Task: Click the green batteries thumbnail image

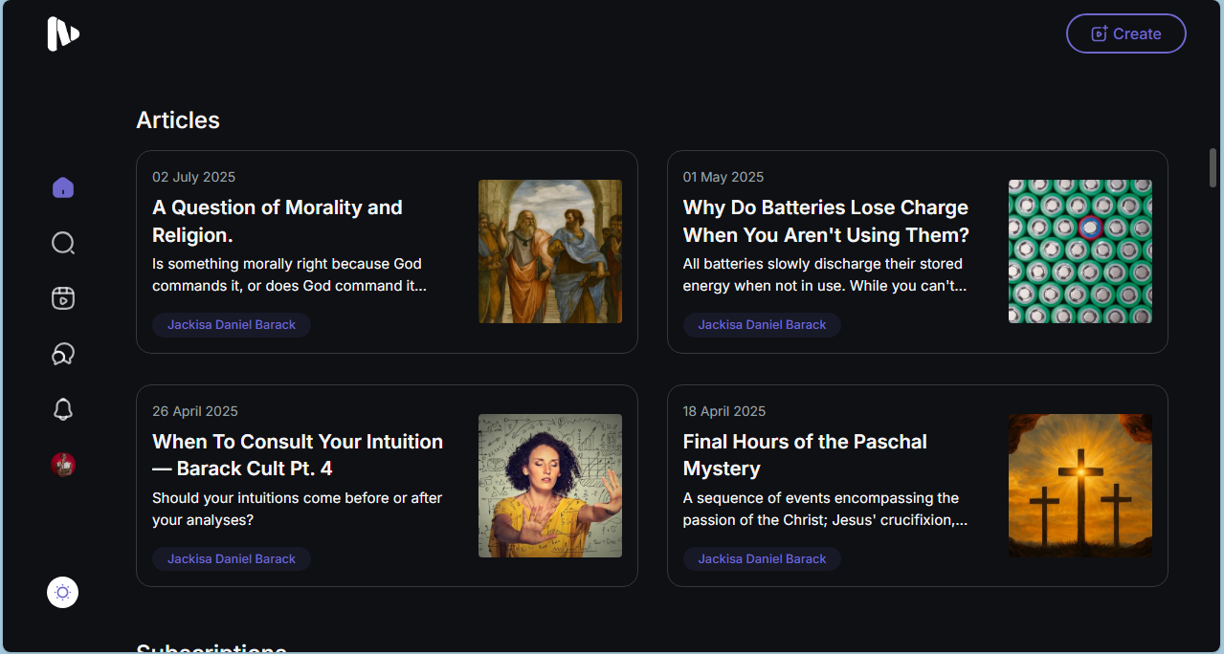Action: [x=1079, y=251]
